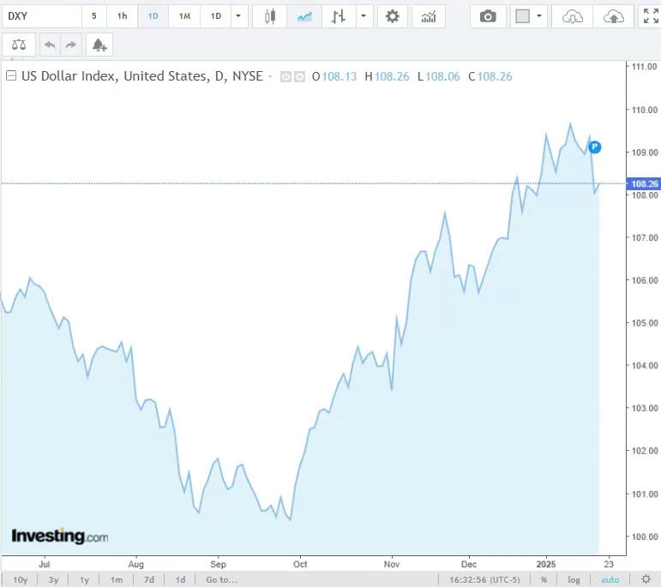Load chart layout with cloud download icon
661x587 pixels.
572,16
